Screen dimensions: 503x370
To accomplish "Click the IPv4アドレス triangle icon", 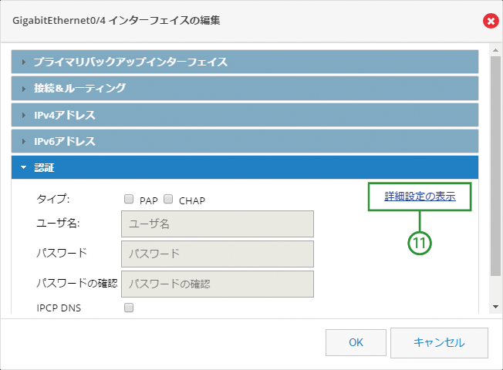I will click(x=24, y=115).
